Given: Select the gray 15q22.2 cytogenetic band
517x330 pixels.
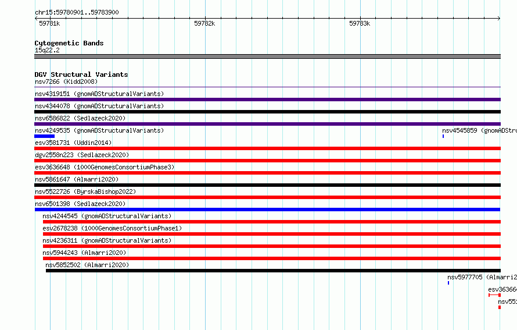Looking at the screenshot, I should coord(267,56).
